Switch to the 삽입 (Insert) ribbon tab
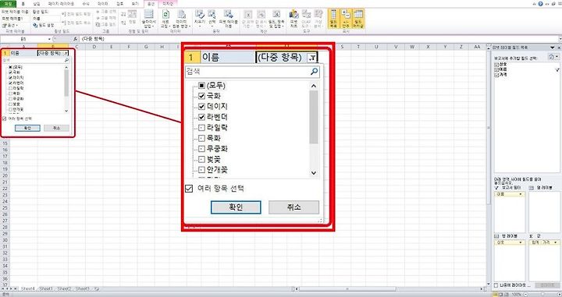Viewport: 562px width, 297px height. [x=37, y=4]
